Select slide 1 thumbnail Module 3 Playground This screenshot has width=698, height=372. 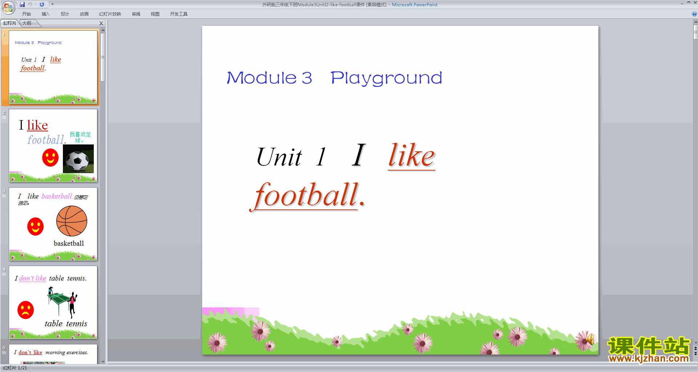point(53,67)
